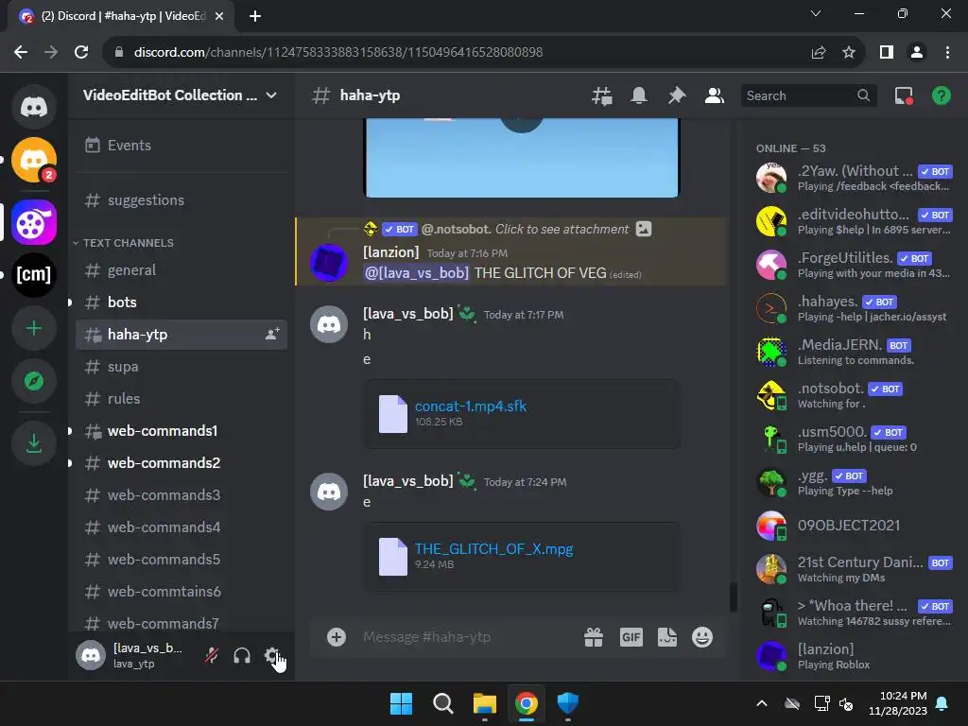
Task: Click invite people icon on haha-ytp channel
Action: point(272,334)
